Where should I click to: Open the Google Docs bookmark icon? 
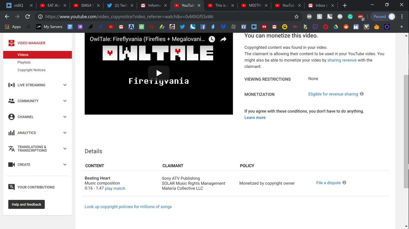[x=70, y=27]
